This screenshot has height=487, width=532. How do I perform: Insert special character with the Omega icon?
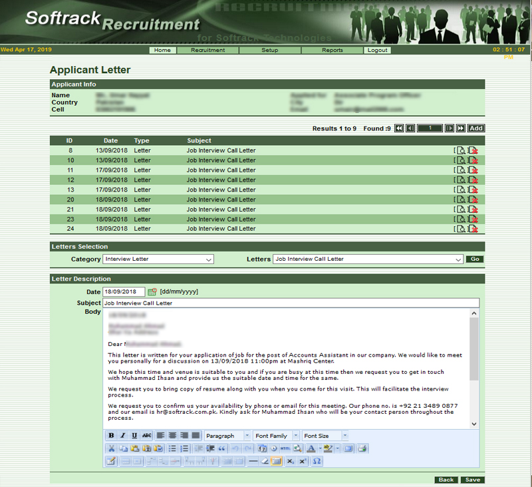click(x=317, y=460)
